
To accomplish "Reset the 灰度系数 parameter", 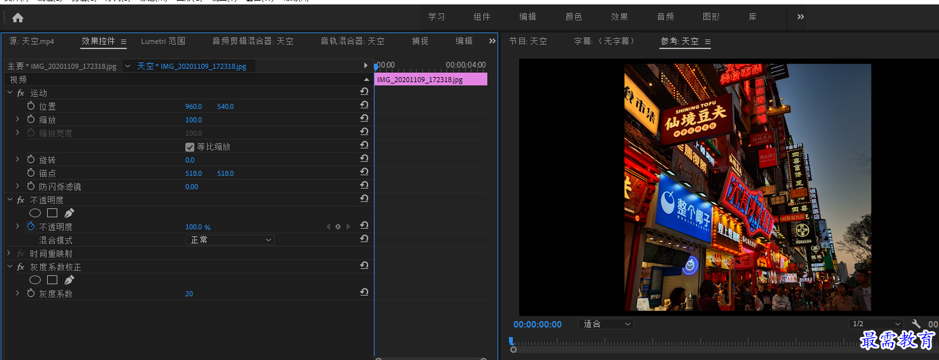I will pos(364,292).
